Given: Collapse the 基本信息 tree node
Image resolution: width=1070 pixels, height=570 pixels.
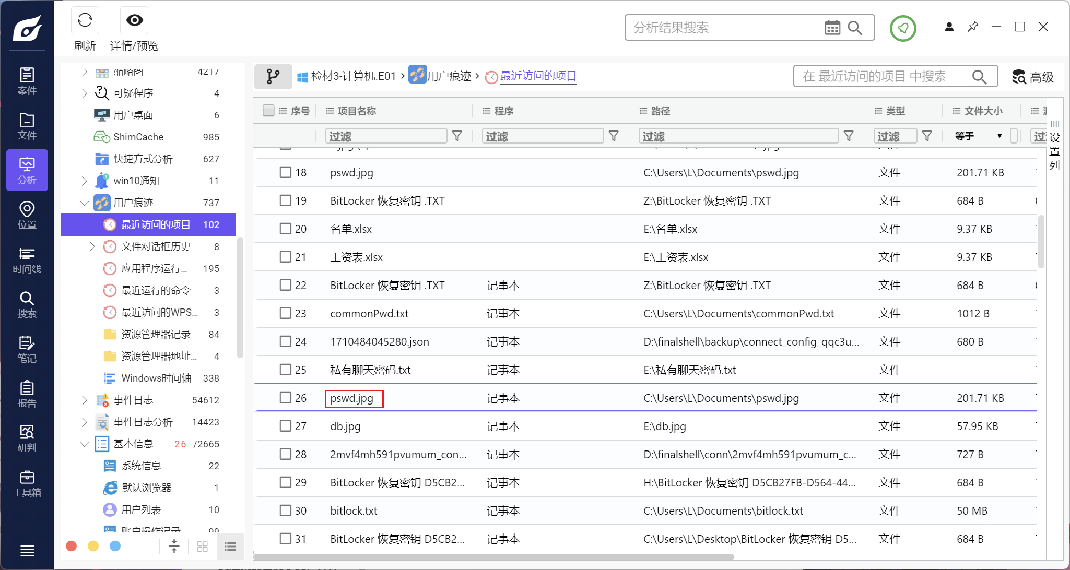Looking at the screenshot, I should pyautogui.click(x=84, y=444).
